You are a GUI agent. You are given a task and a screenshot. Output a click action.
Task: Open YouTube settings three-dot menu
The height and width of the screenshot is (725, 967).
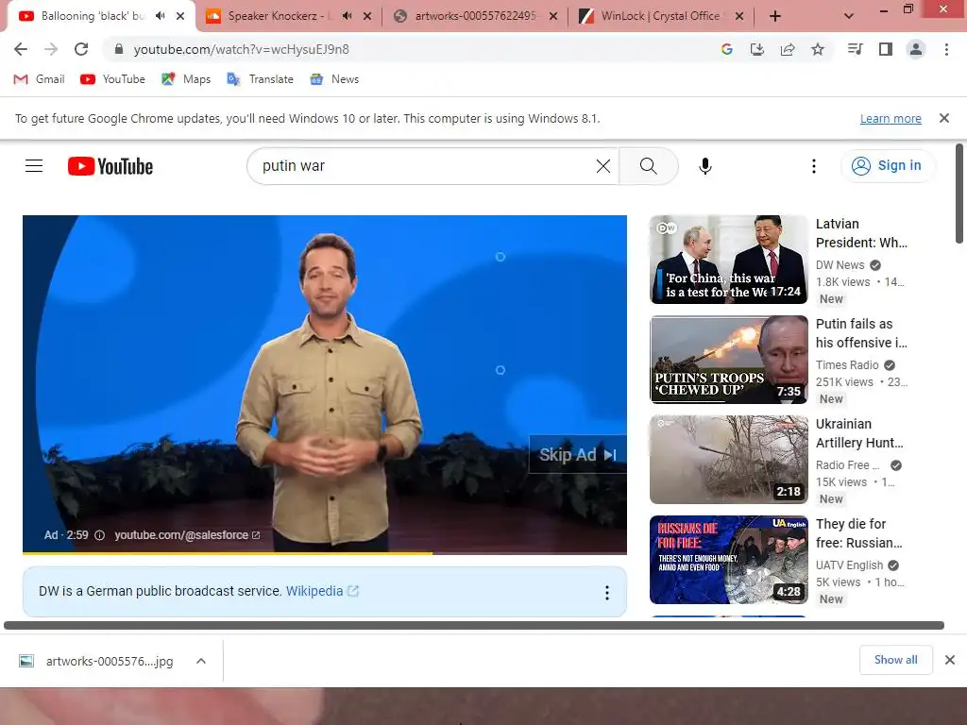coord(814,166)
